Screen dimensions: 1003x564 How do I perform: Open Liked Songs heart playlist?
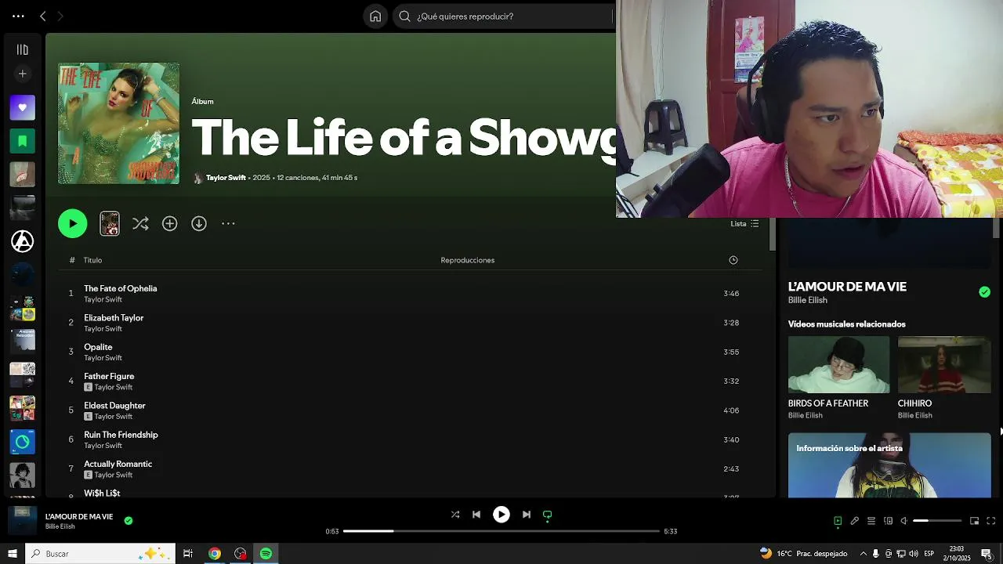click(22, 107)
